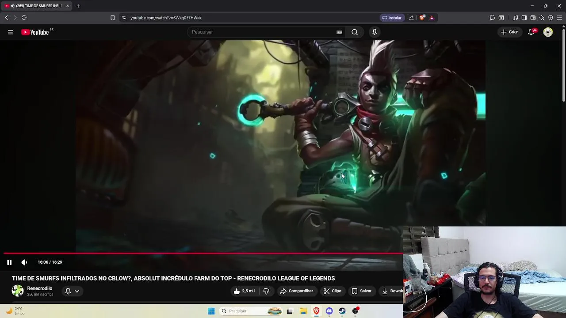Viewport: 566px width, 318px height.
Task: Open the browser main menu
Action: coord(559,18)
